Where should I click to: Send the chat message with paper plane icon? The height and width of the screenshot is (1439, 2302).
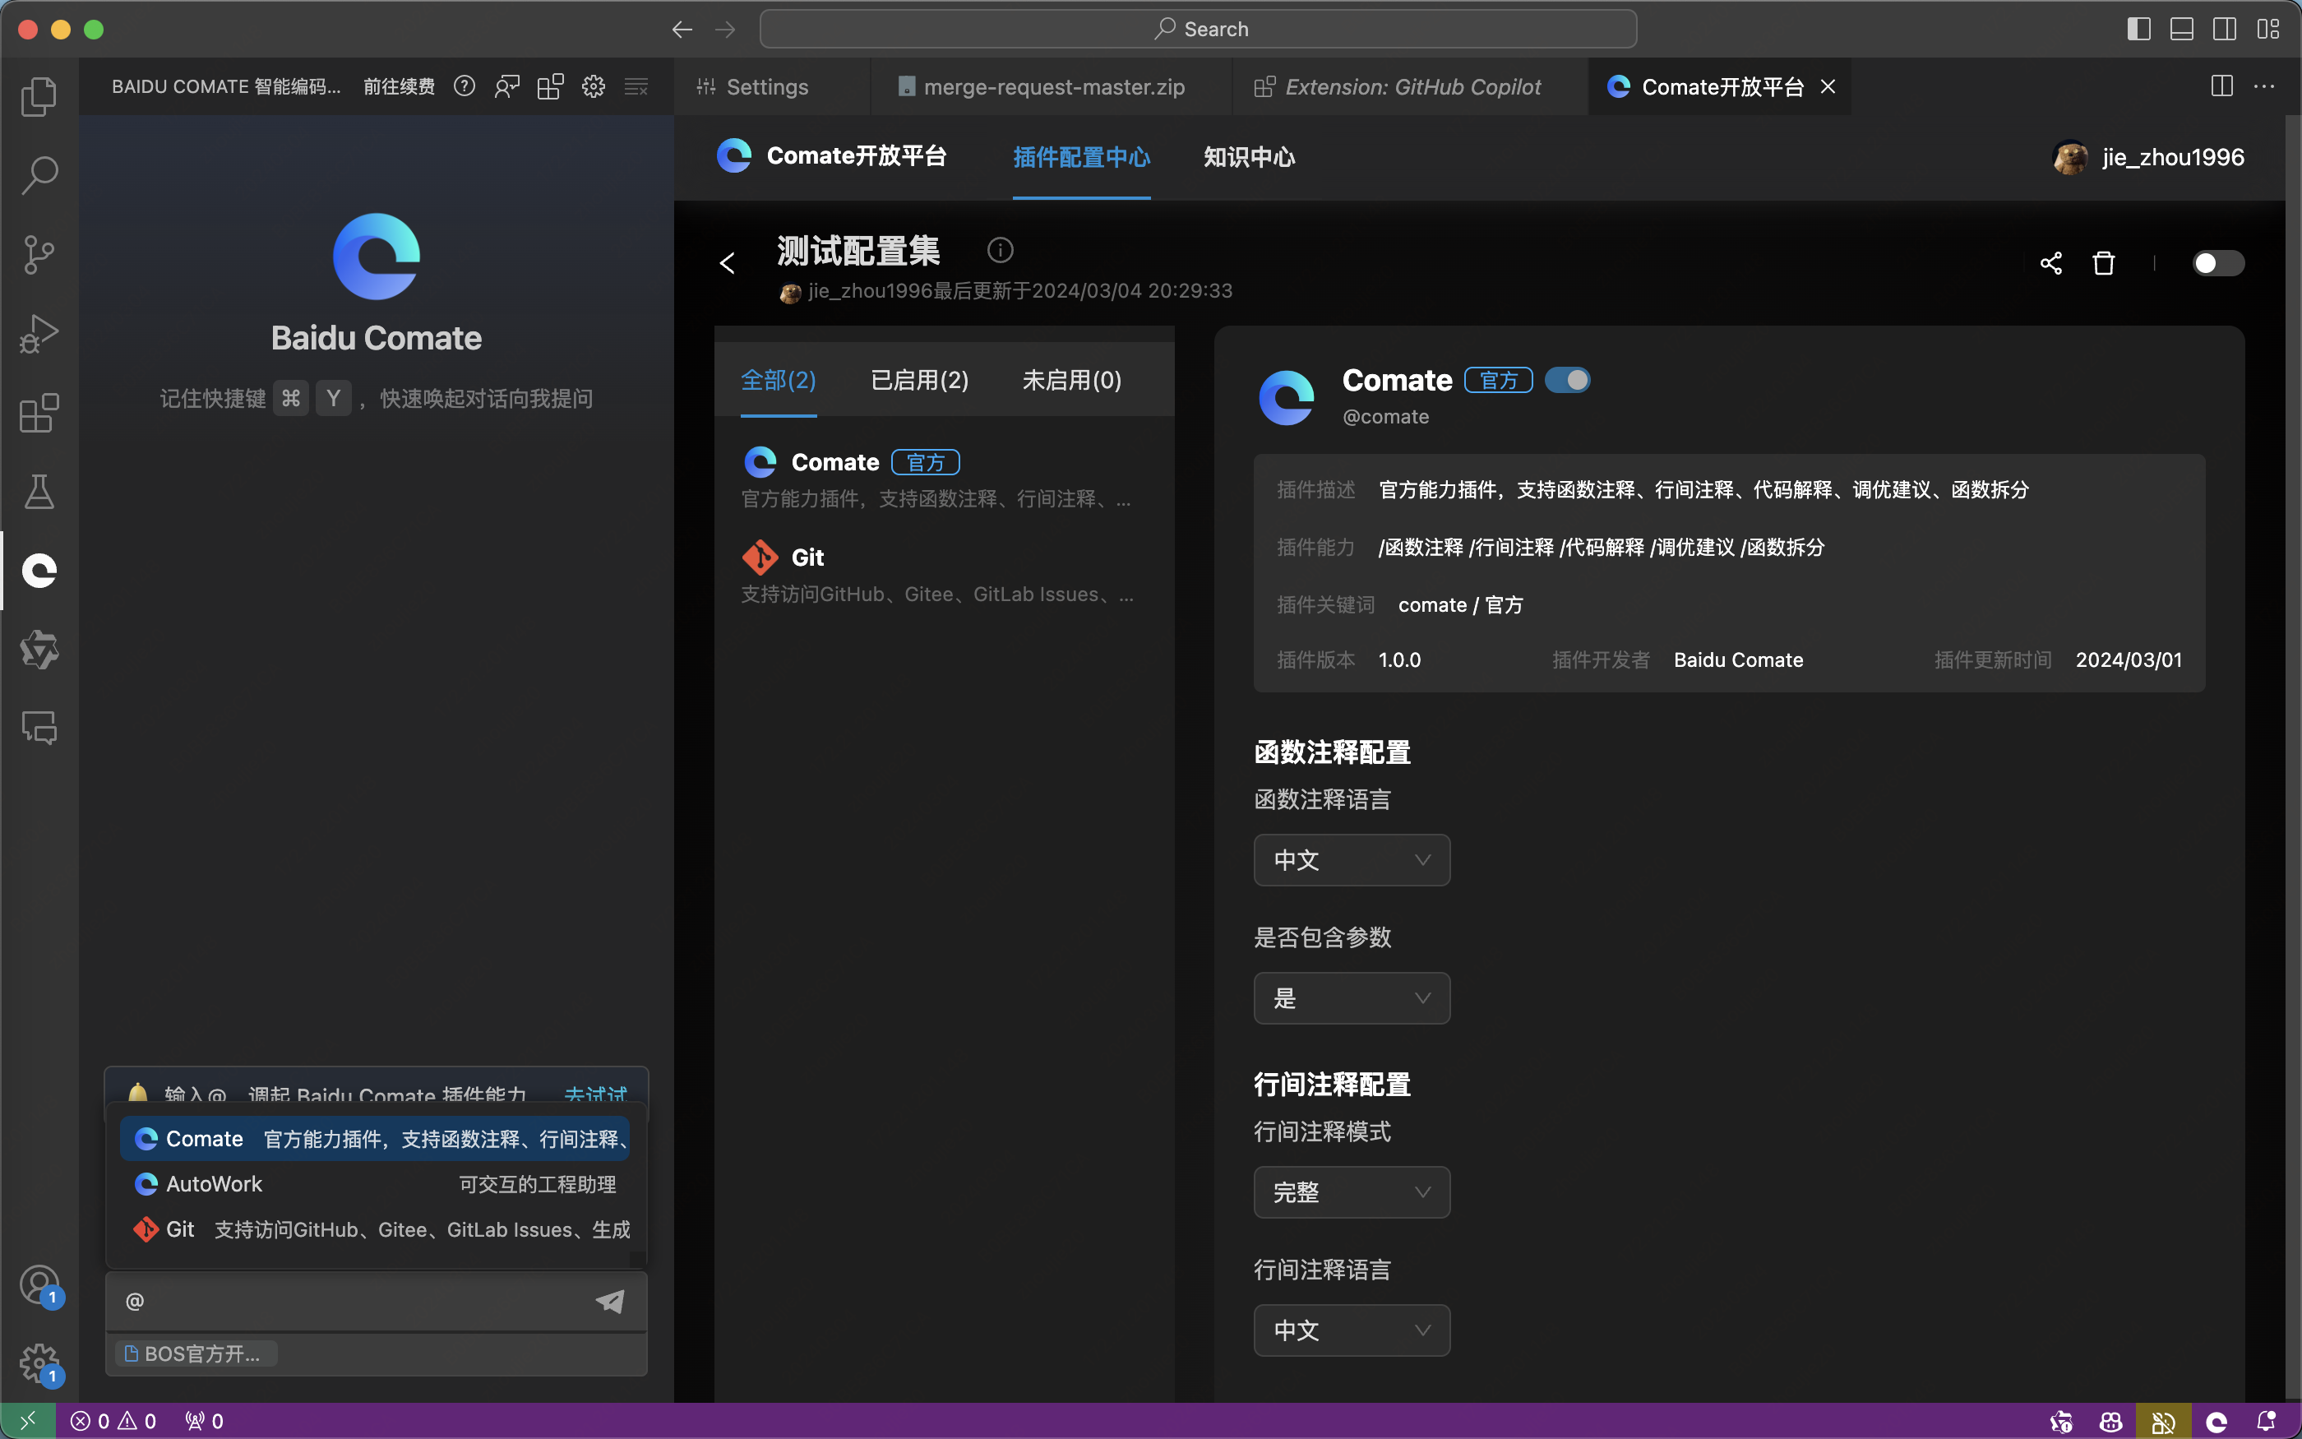pyautogui.click(x=610, y=1301)
